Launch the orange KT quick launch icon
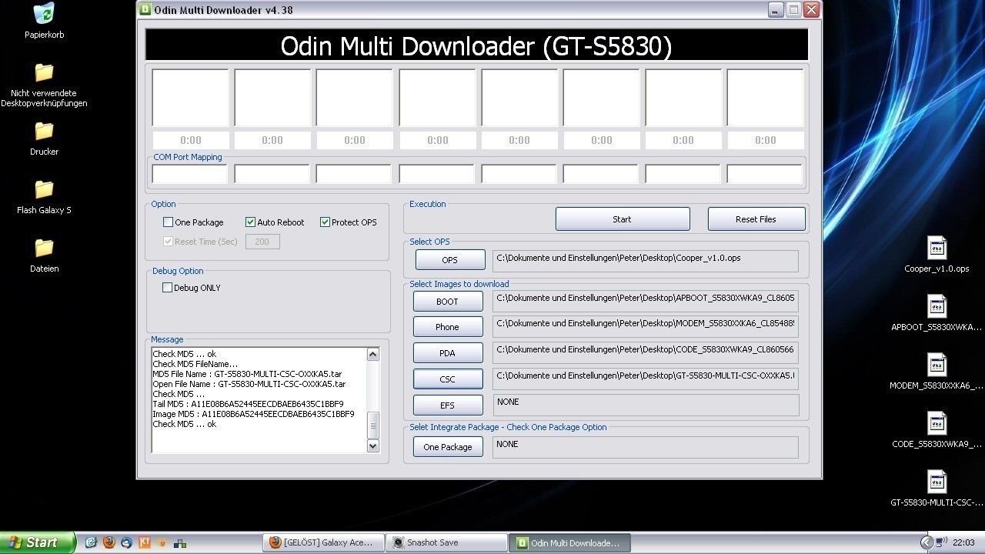 point(145,542)
